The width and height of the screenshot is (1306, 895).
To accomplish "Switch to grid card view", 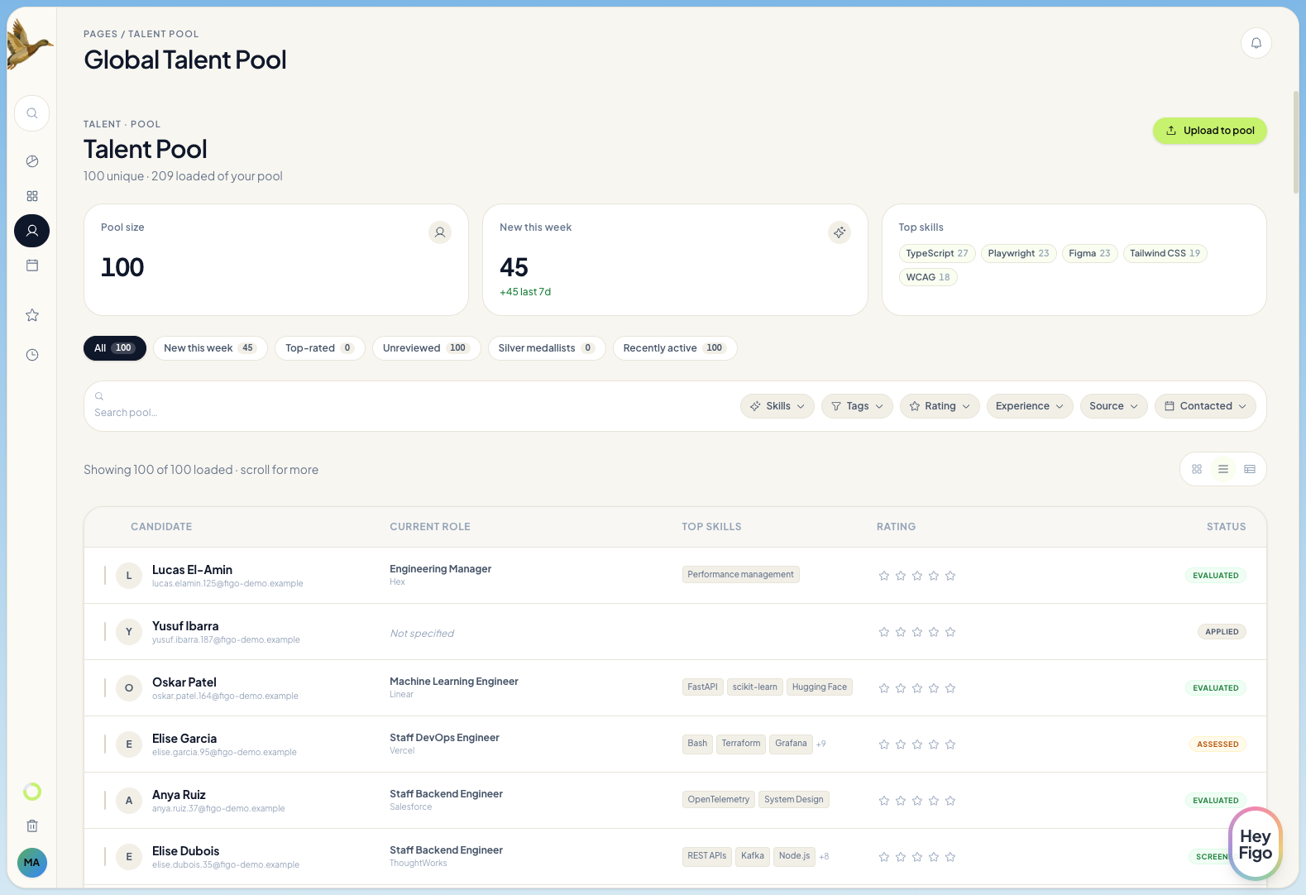I will pyautogui.click(x=1197, y=469).
